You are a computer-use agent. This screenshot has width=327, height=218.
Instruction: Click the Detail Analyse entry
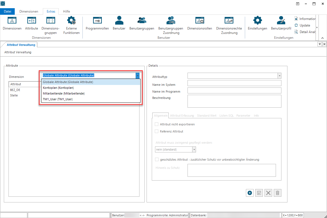pos(305,32)
